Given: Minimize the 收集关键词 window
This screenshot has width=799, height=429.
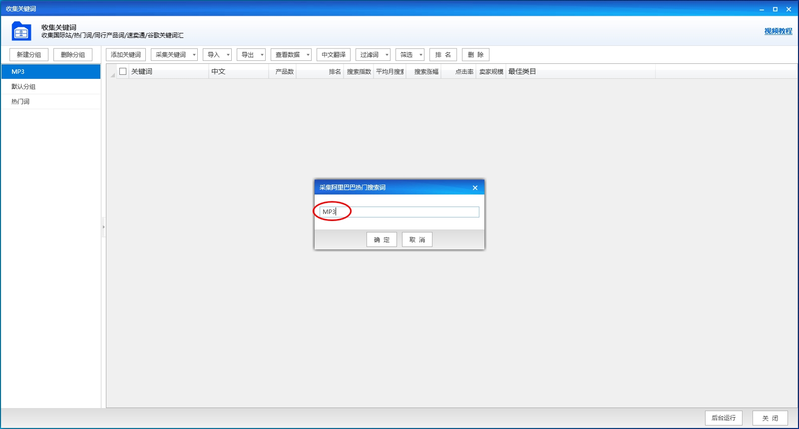Looking at the screenshot, I should [762, 9].
